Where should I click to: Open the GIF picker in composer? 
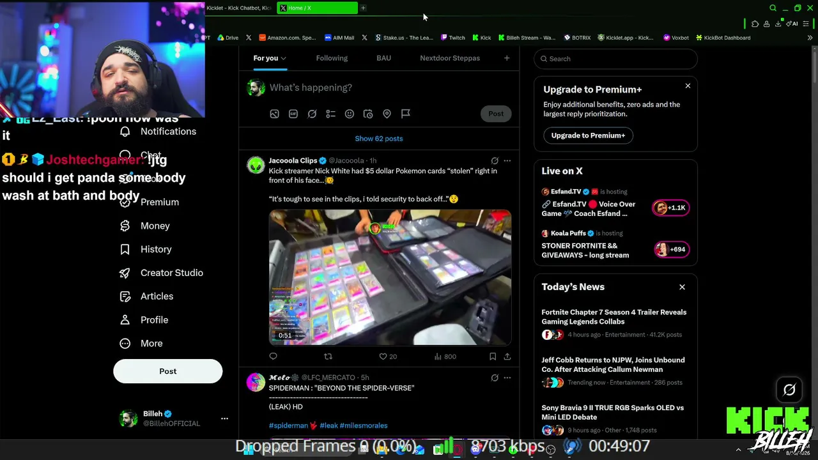(x=293, y=114)
